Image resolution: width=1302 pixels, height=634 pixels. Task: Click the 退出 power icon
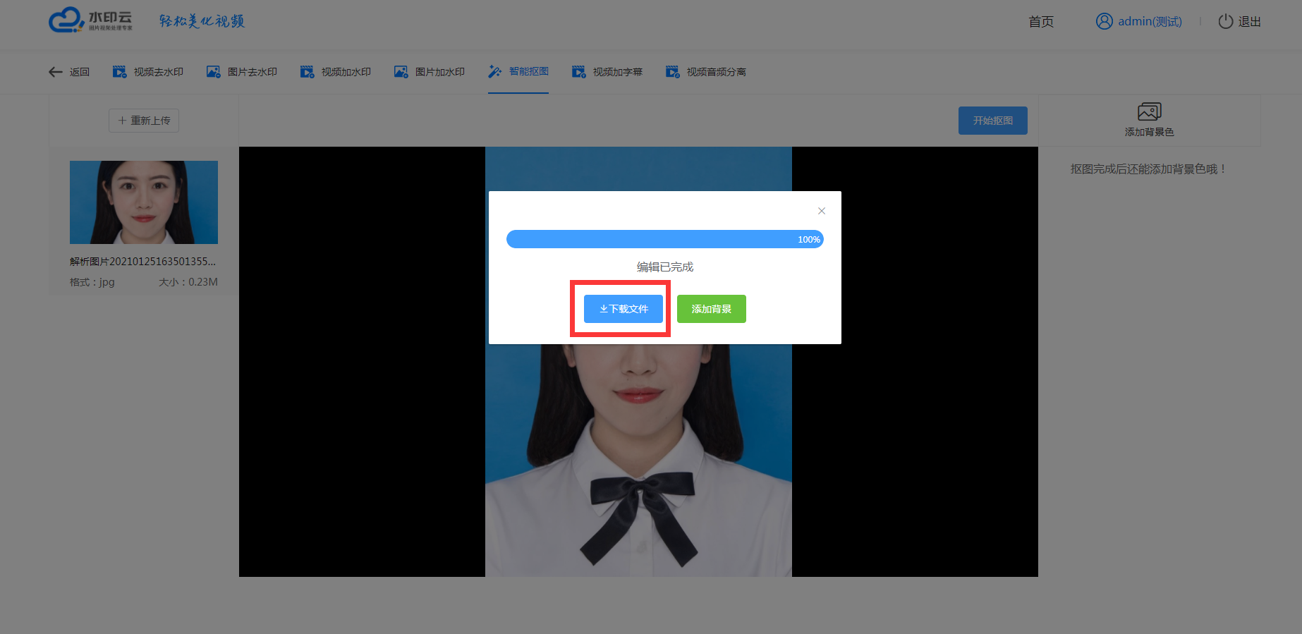point(1225,22)
